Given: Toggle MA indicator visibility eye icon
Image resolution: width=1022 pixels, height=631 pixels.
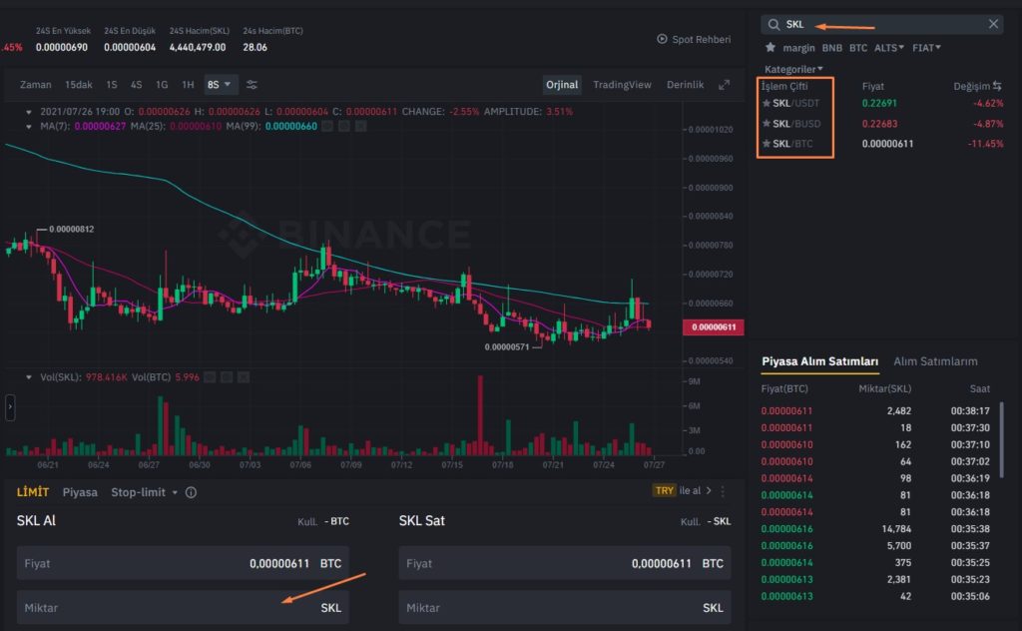Looking at the screenshot, I should coord(327,126).
